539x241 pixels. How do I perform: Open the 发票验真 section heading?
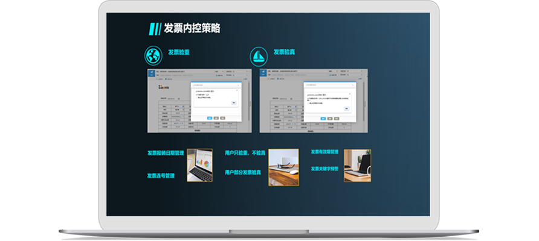(x=285, y=52)
